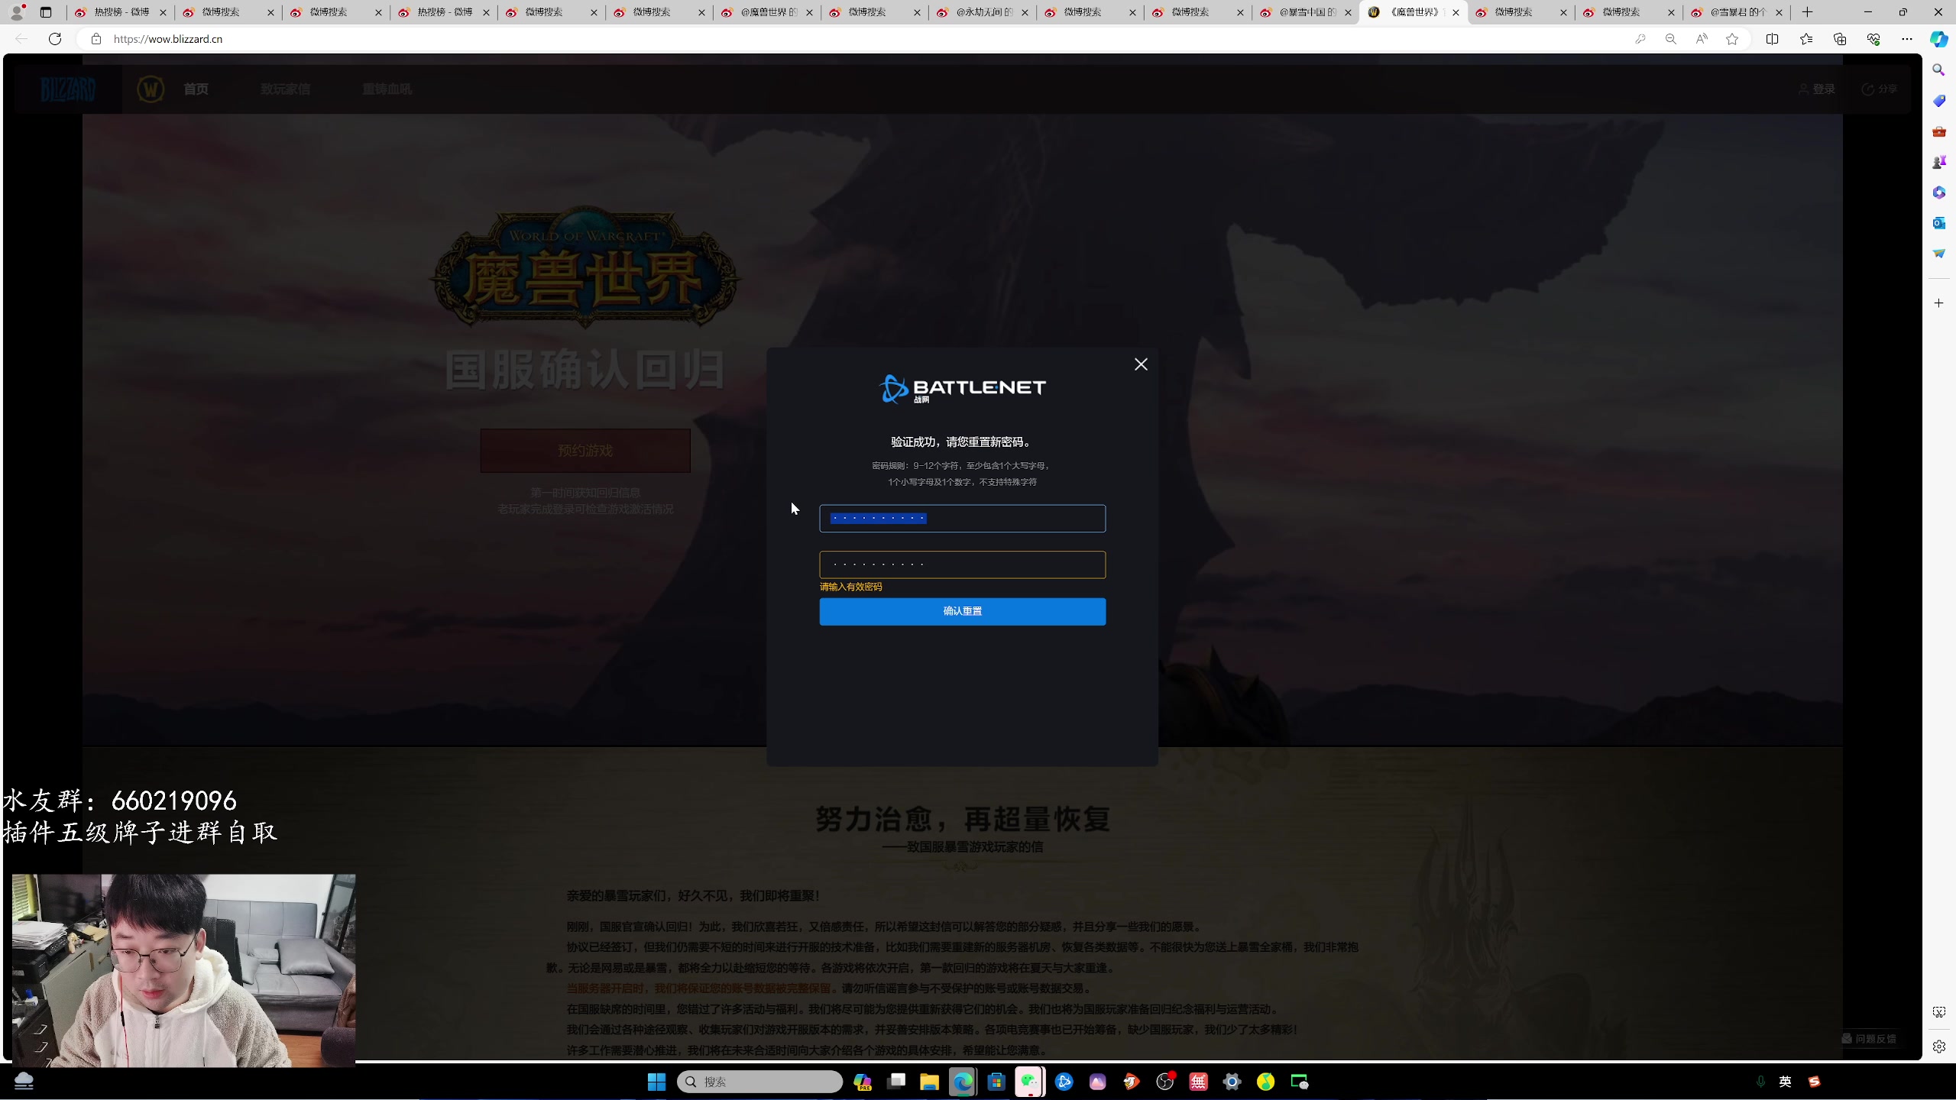1956x1100 pixels.
Task: Open the password manager key icon
Action: tap(1640, 39)
